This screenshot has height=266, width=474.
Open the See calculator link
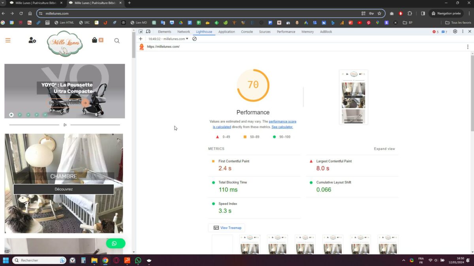tap(282, 127)
